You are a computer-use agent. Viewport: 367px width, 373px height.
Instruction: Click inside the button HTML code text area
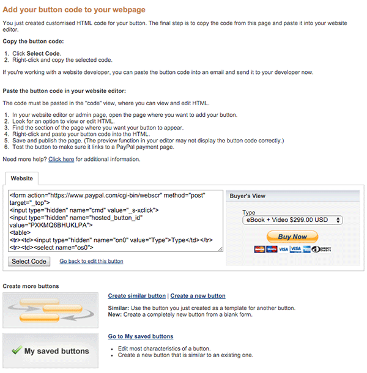[116, 221]
